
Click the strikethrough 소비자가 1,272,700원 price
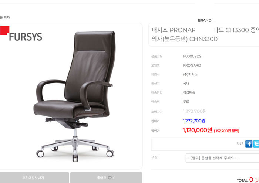(195, 111)
